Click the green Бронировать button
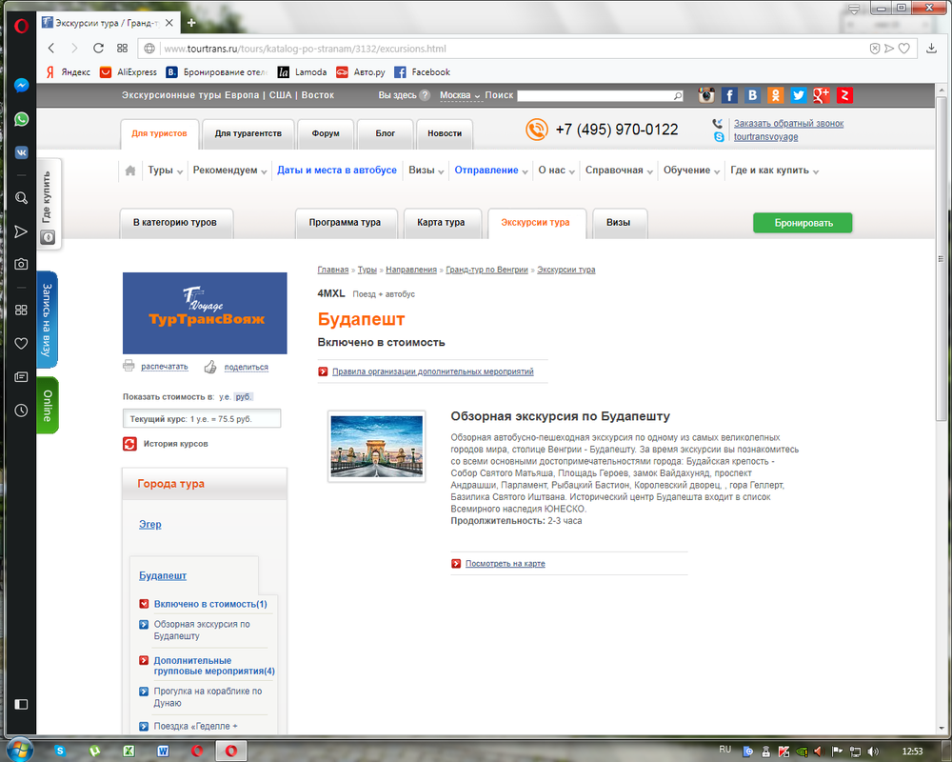Viewport: 952px width, 762px height. [x=803, y=223]
